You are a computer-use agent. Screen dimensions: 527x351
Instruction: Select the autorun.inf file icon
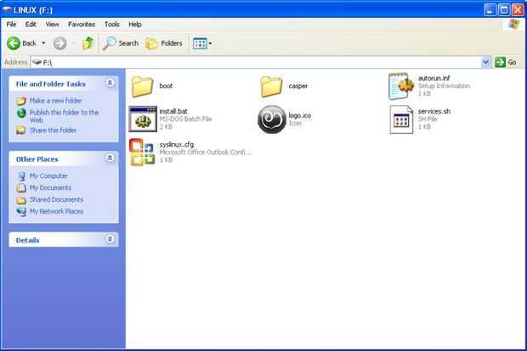click(x=401, y=86)
